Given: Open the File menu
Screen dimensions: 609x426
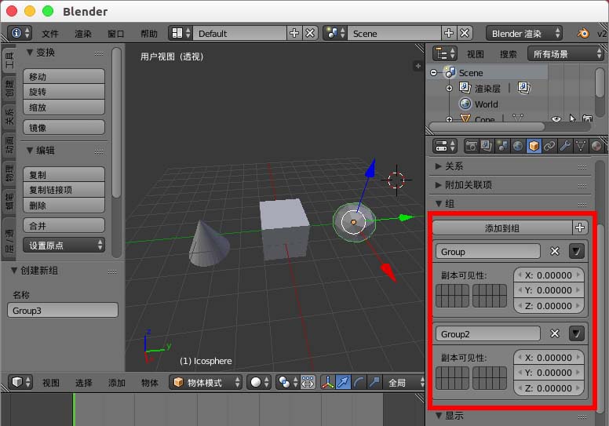Looking at the screenshot, I should [50, 34].
